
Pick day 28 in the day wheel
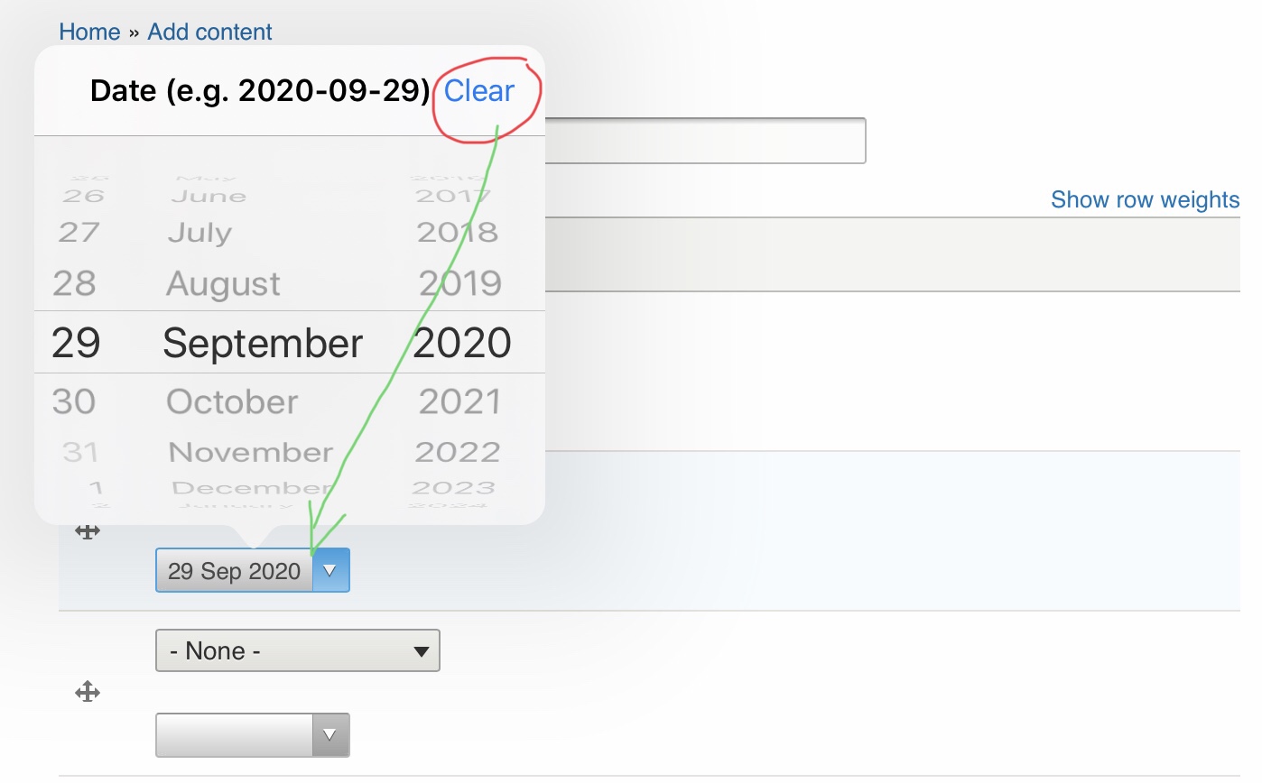[x=74, y=283]
